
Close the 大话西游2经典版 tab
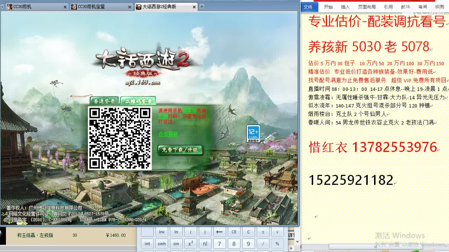click(x=194, y=7)
